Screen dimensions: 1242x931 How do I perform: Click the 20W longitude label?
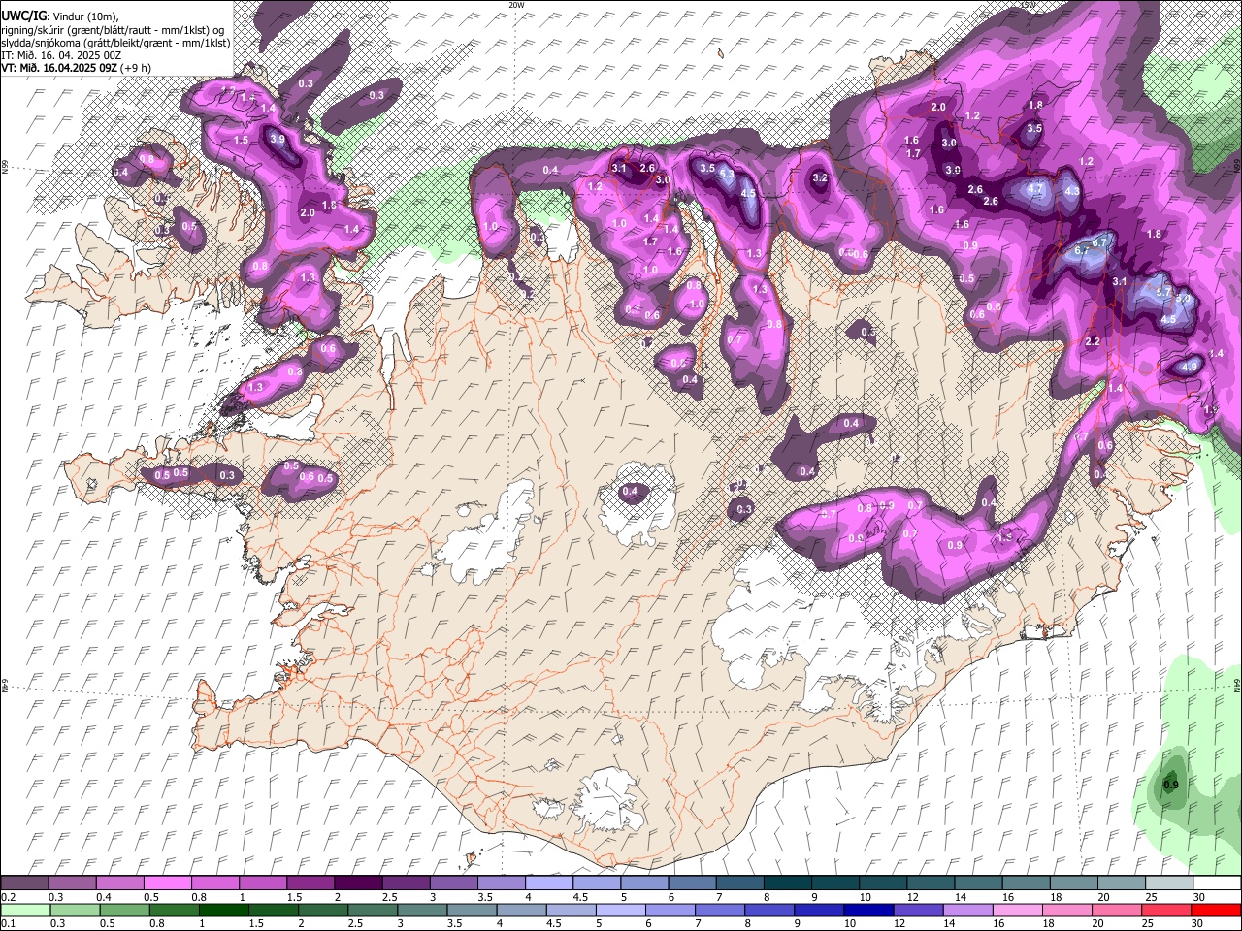tap(516, 5)
